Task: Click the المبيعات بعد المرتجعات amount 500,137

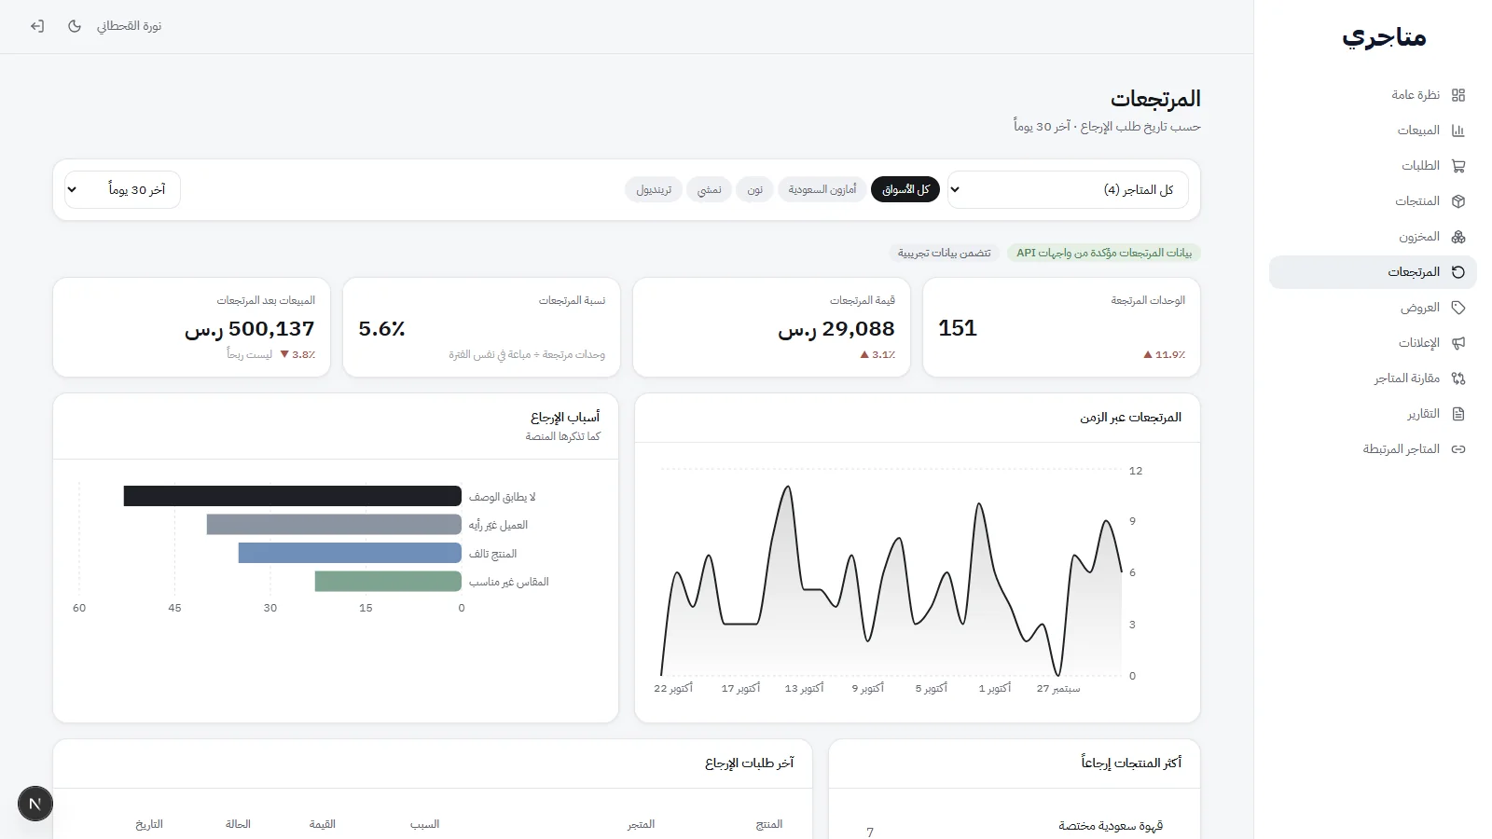Action: [x=250, y=329]
